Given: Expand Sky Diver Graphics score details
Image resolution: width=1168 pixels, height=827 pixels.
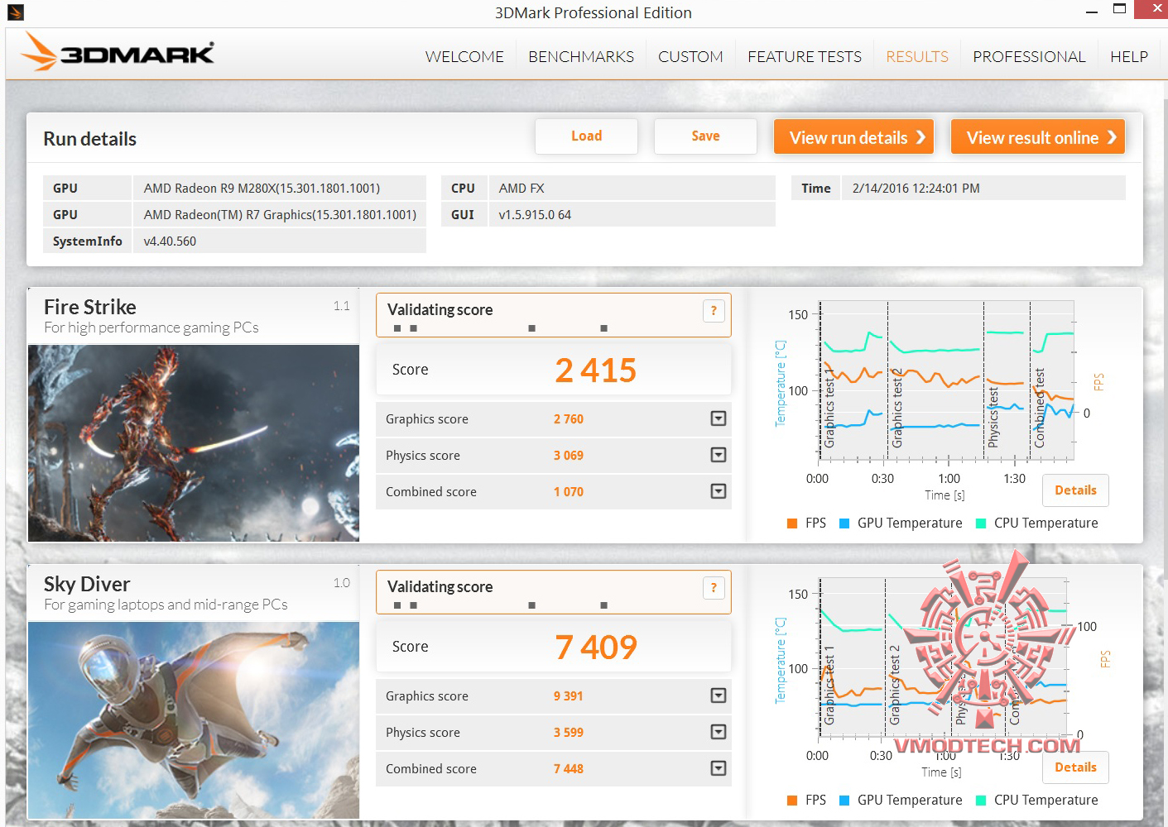Looking at the screenshot, I should [719, 696].
